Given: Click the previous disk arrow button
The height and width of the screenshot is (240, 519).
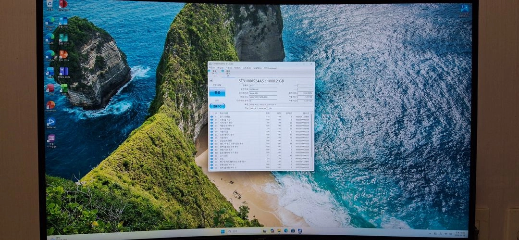Looking at the screenshot, I should 211,80.
